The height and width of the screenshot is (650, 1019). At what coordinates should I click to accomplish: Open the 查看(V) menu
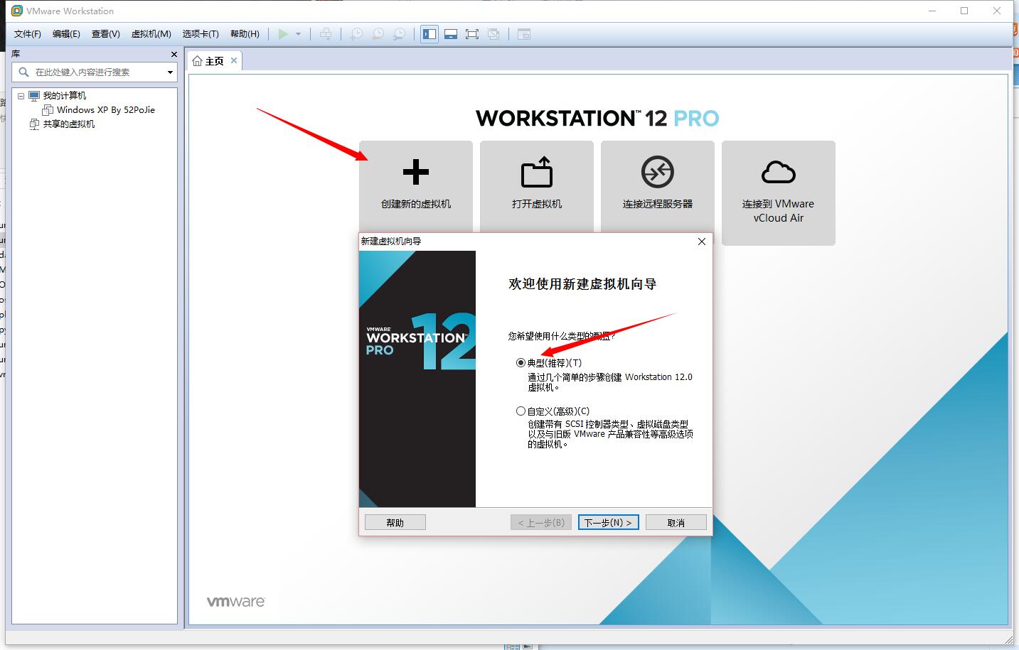(x=106, y=34)
